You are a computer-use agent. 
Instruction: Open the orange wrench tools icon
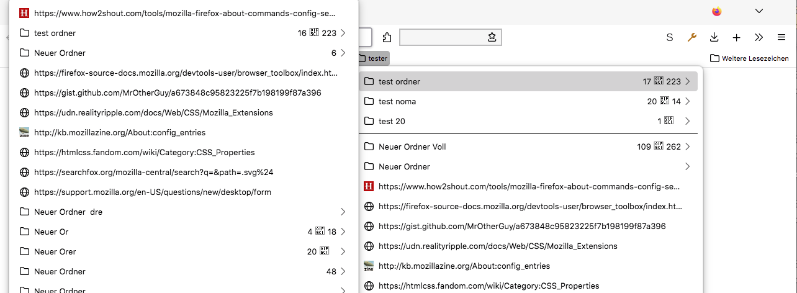click(x=692, y=37)
